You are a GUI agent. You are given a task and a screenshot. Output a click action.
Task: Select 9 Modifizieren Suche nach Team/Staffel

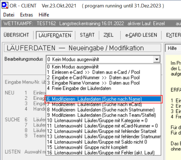click(x=101, y=115)
